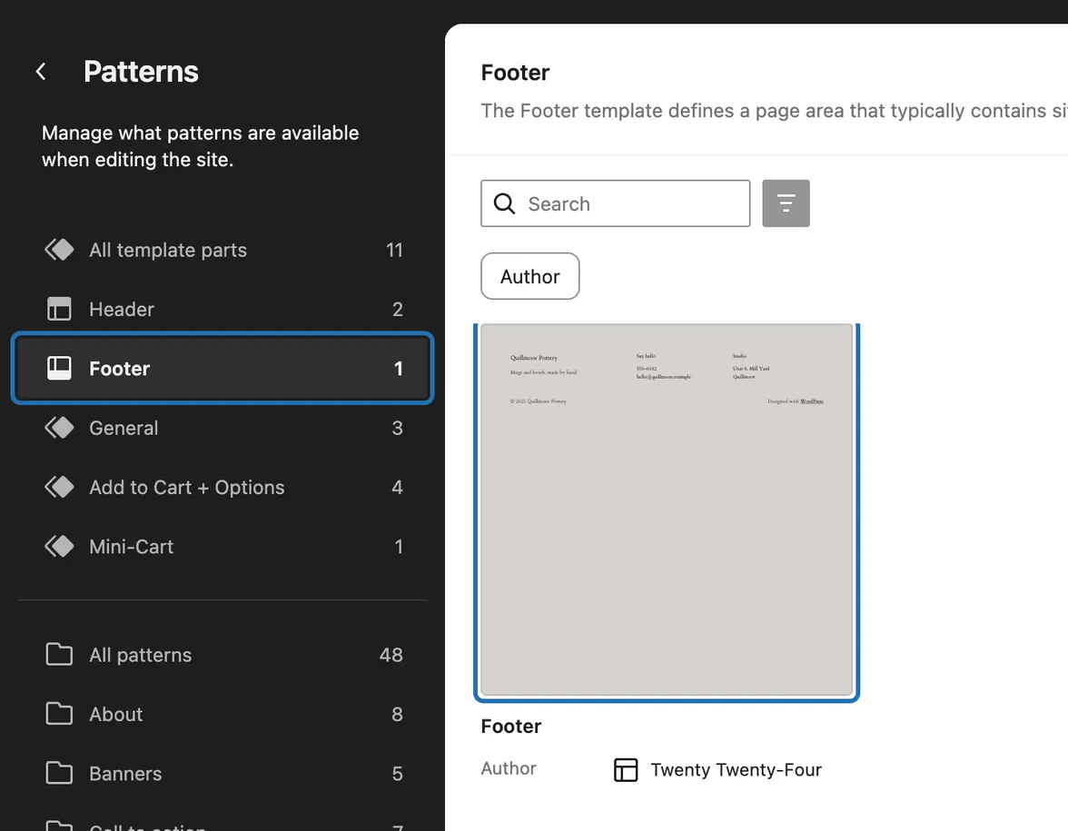This screenshot has width=1068, height=831.
Task: Open the Footer pattern preview thumbnail
Action: tap(667, 510)
